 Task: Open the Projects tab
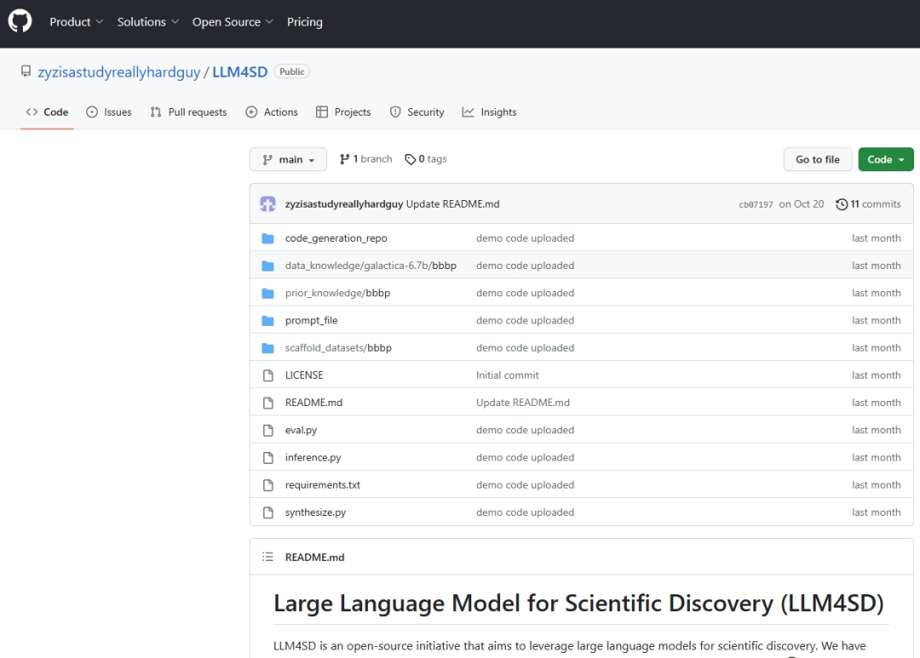343,112
